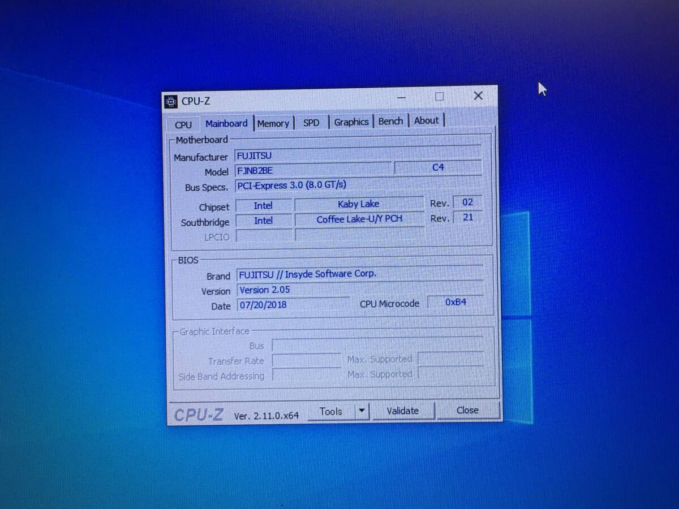Select Bus Specs PCI-Express 3.0 value
The image size is (679, 509).
tap(358, 185)
